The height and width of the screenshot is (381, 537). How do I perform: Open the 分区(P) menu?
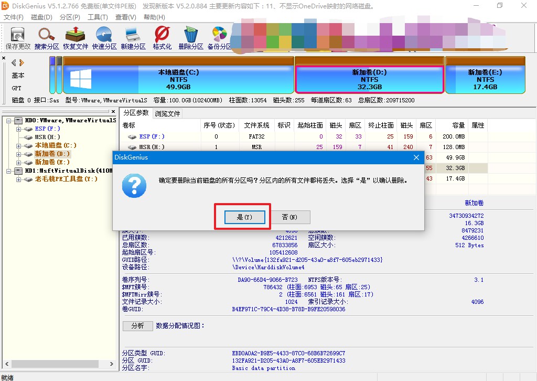coord(70,17)
